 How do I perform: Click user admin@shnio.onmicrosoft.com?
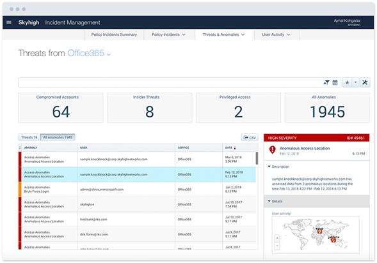[x=102, y=190]
